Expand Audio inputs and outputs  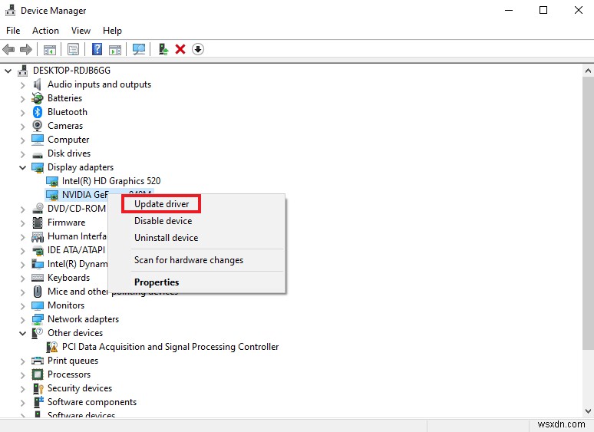point(22,85)
